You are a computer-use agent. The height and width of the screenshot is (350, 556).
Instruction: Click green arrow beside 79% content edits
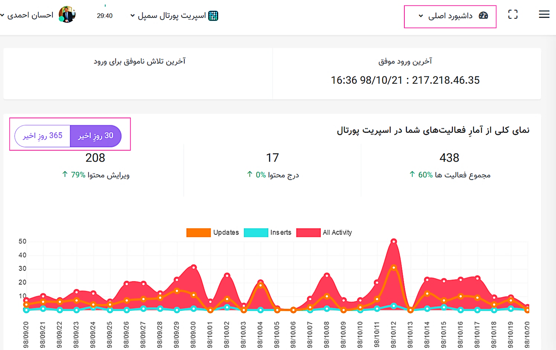pos(65,174)
